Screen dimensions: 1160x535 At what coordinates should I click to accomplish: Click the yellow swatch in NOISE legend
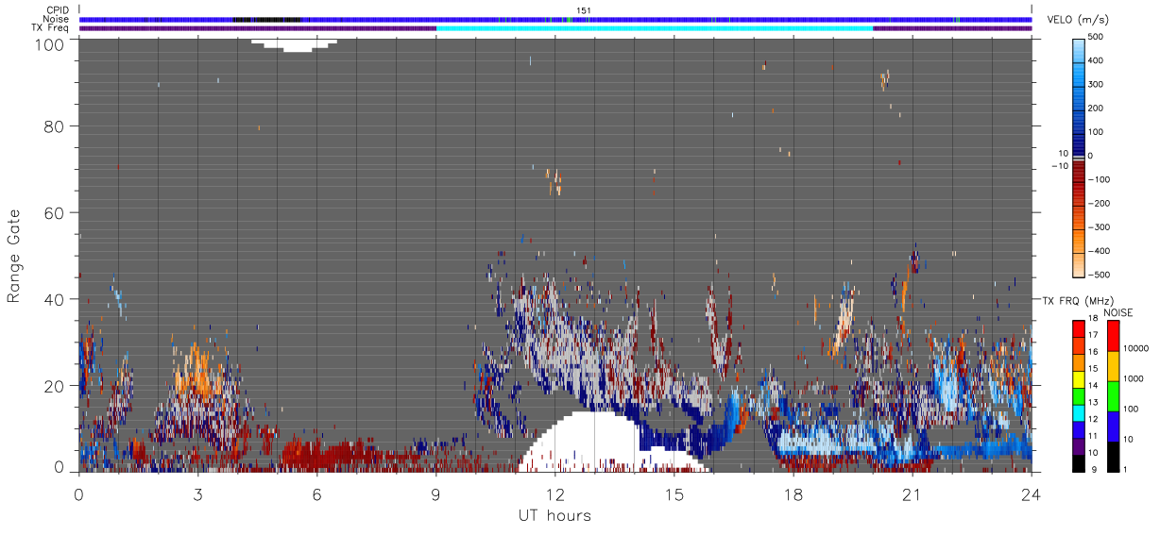click(1114, 365)
